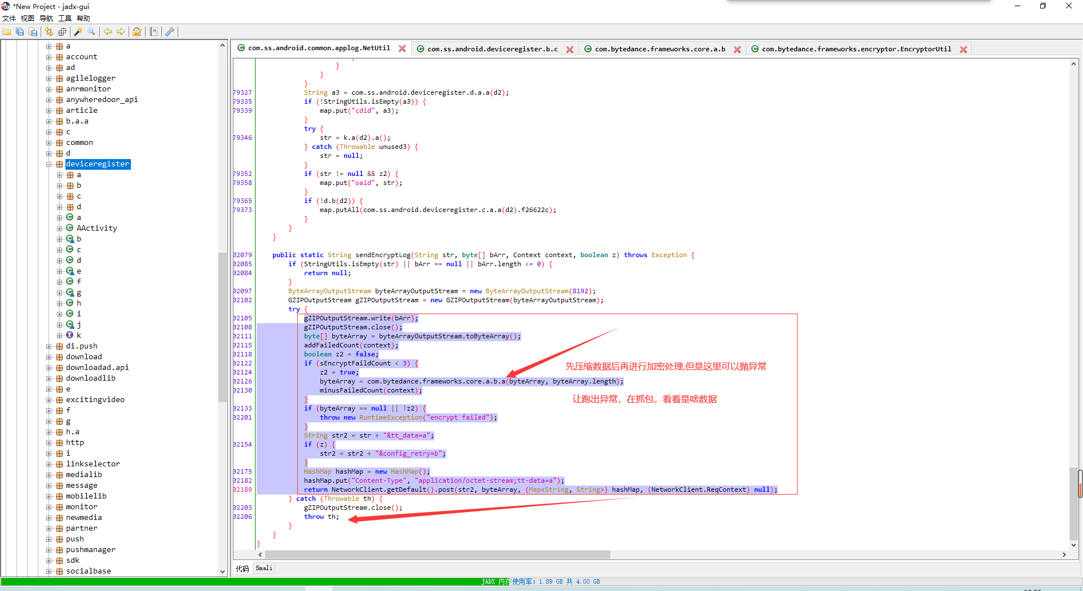The height and width of the screenshot is (591, 1083).
Task: Click the sendEncryptLog method name
Action: point(383,255)
